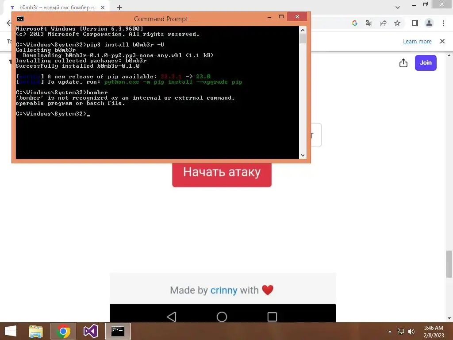Click the page scrollbar thumb in Chrome
Image resolution: width=453 pixels, height=340 pixels.
pos(449,264)
